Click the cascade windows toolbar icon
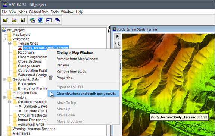 tap(57, 20)
